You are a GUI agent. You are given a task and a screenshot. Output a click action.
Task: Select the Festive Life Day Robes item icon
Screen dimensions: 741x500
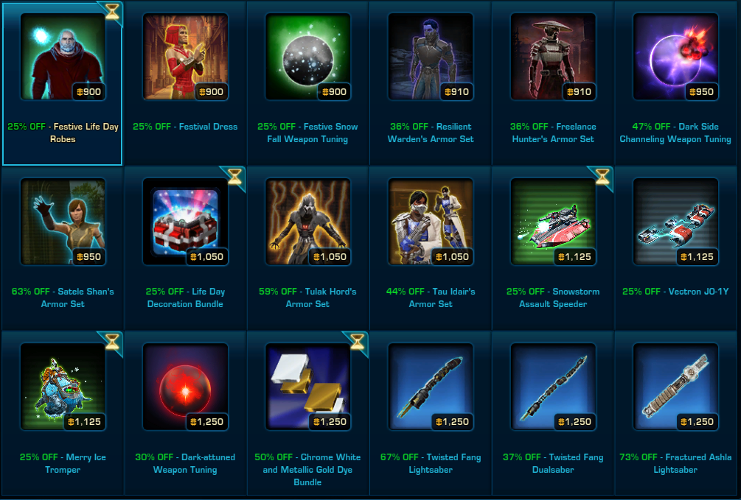(x=63, y=57)
